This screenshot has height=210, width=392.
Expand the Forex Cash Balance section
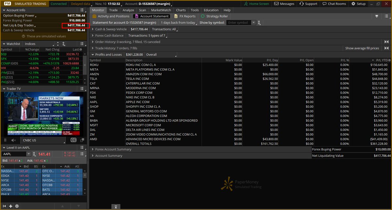pyautogui.click(x=92, y=35)
